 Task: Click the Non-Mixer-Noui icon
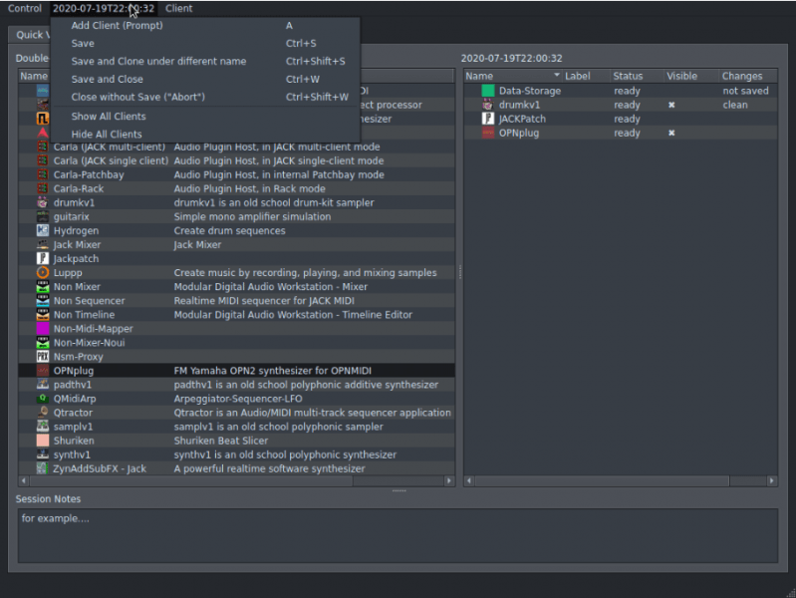pos(43,343)
